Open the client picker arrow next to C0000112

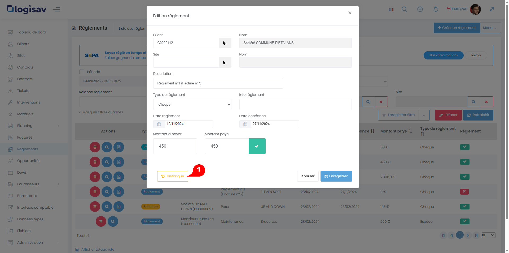[225, 43]
